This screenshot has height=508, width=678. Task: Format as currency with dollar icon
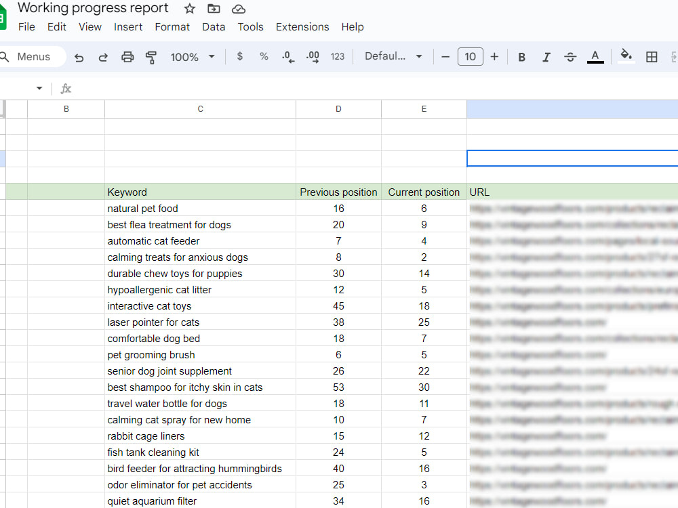[240, 57]
